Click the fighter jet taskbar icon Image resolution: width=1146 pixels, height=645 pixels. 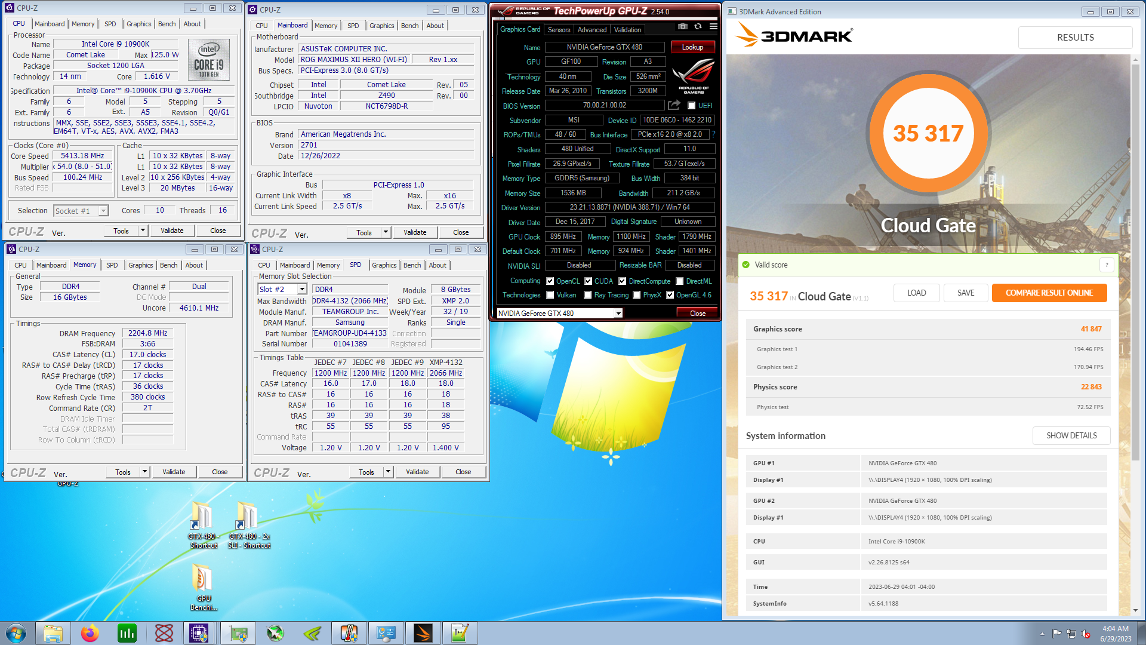pyautogui.click(x=275, y=633)
